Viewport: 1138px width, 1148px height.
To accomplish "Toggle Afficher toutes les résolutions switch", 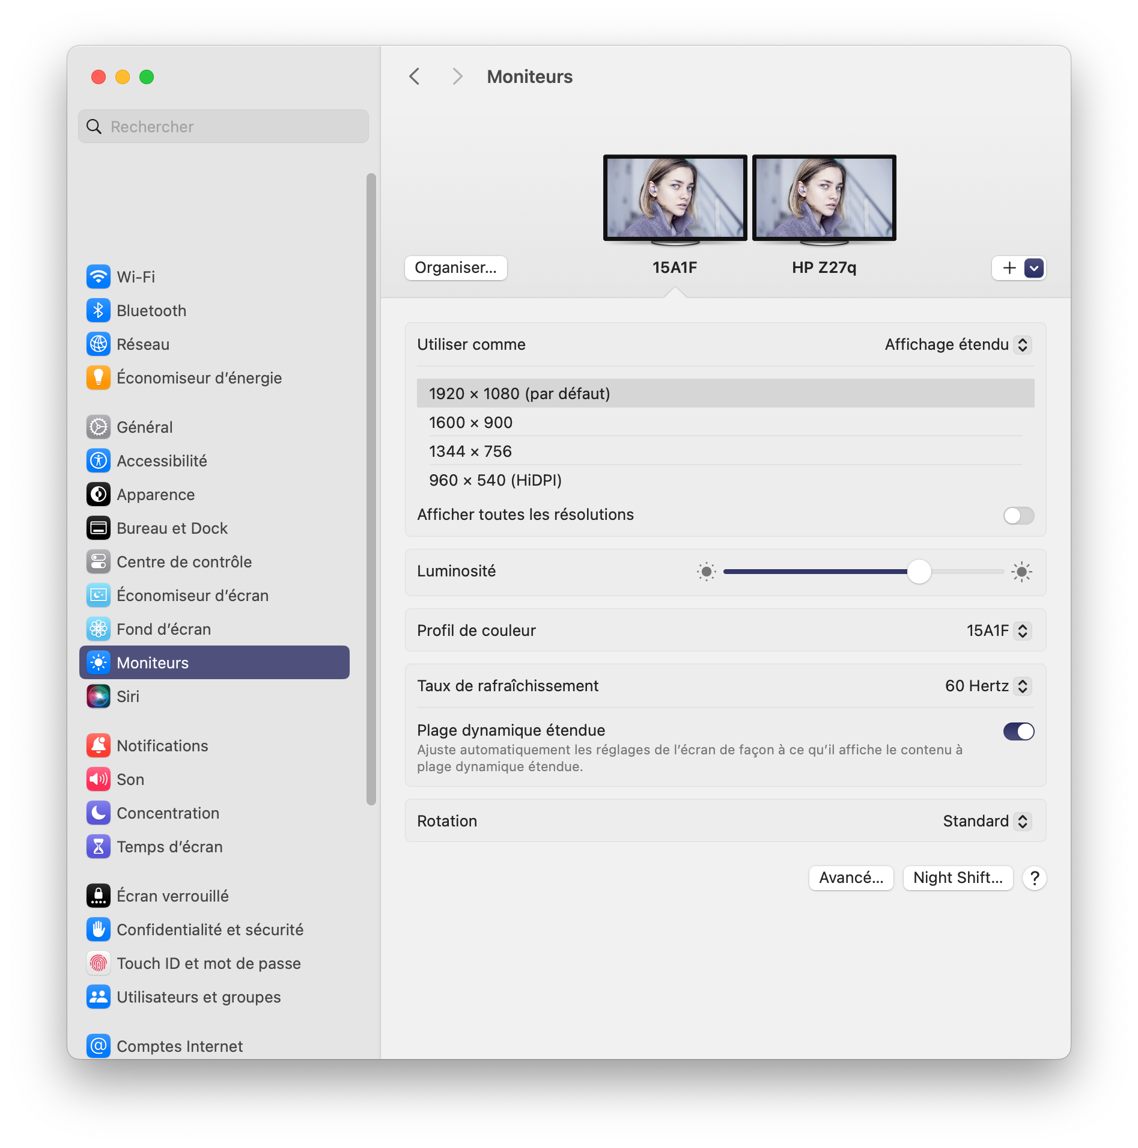I will coord(1018,515).
